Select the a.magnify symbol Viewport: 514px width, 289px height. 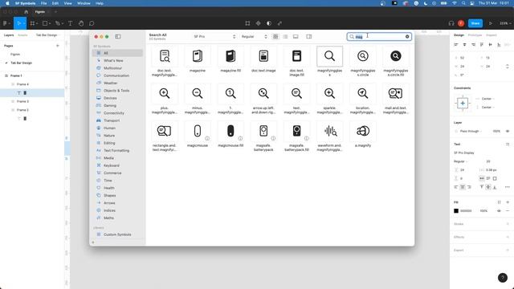point(362,131)
